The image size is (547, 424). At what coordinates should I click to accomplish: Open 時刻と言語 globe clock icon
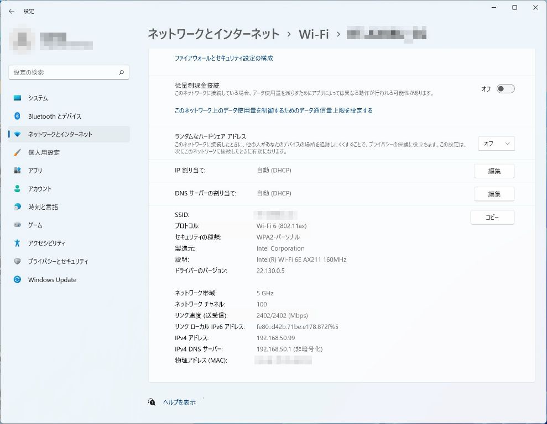coord(17,207)
